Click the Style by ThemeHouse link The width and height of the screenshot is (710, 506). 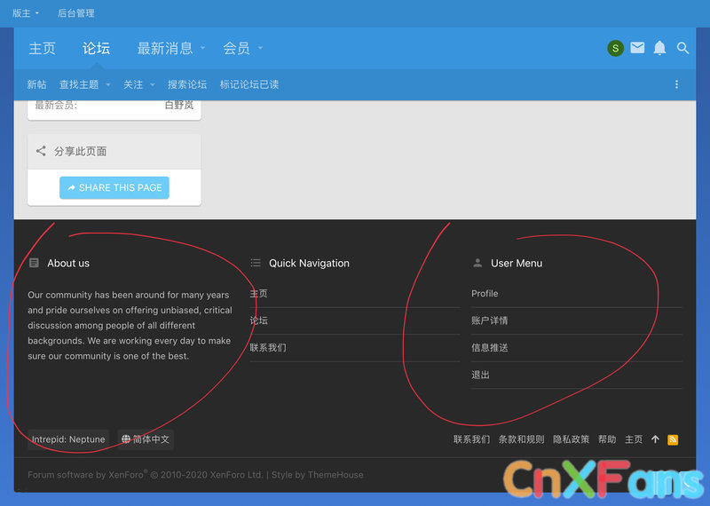pos(318,475)
